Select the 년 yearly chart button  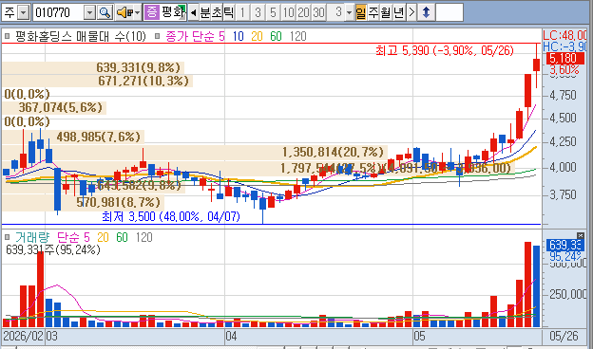point(398,13)
